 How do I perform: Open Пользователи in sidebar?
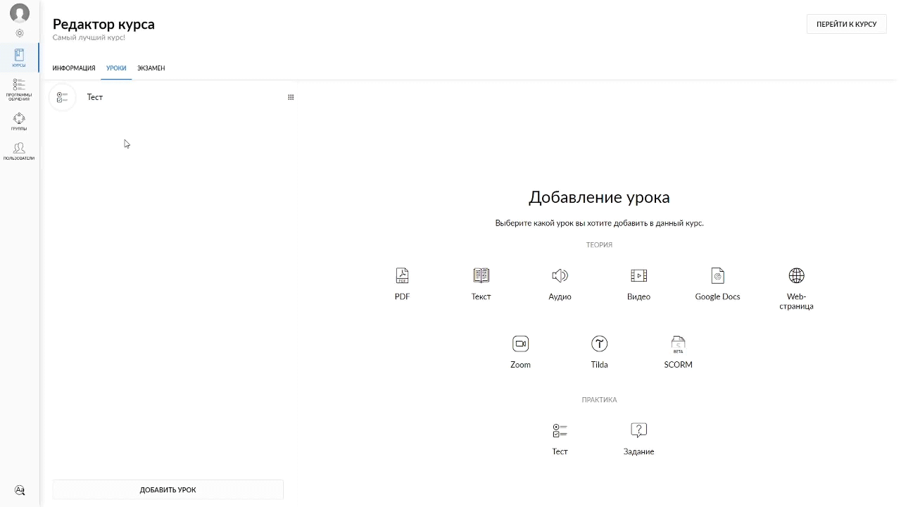19,151
